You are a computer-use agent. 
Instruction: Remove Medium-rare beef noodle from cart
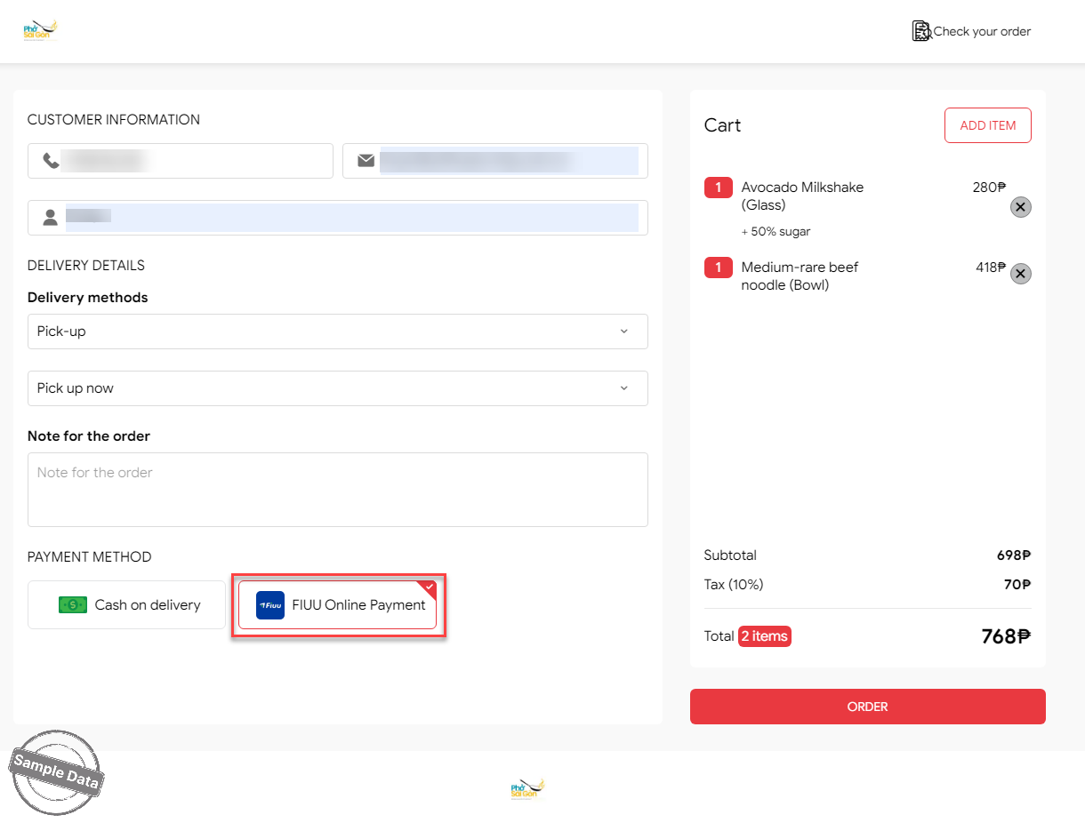click(1021, 274)
